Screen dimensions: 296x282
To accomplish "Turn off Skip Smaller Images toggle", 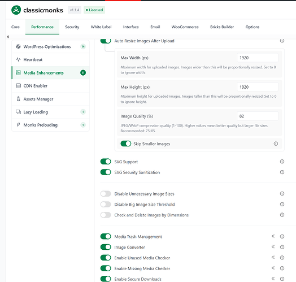I will 126,144.
